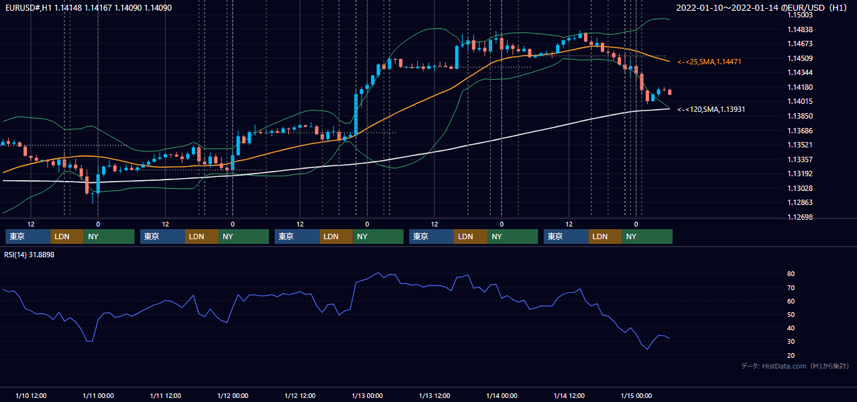This screenshot has width=857, height=402.
Task: Click the 1.14673 price axis label
Action: 800,44
